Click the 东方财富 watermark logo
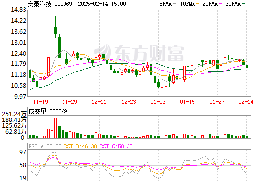This screenshot has height=181, width=258. [139, 53]
